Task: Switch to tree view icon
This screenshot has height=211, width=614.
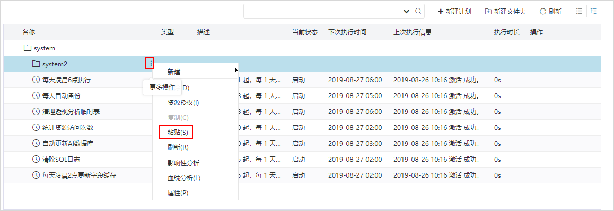Action: pyautogui.click(x=594, y=11)
